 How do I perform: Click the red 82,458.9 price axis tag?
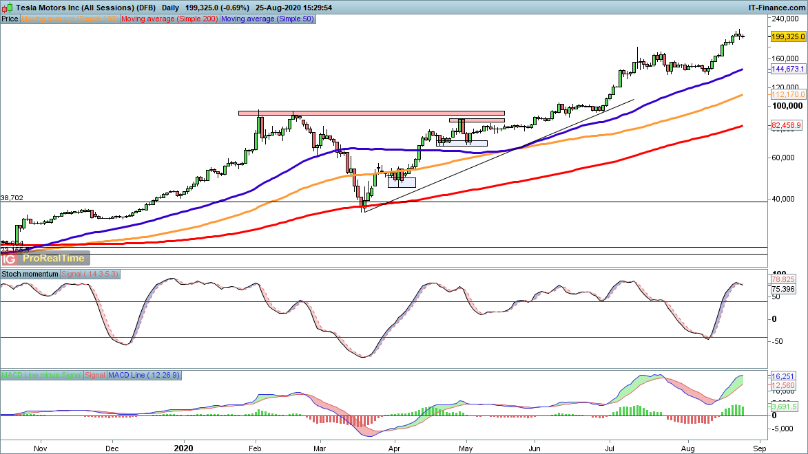786,126
